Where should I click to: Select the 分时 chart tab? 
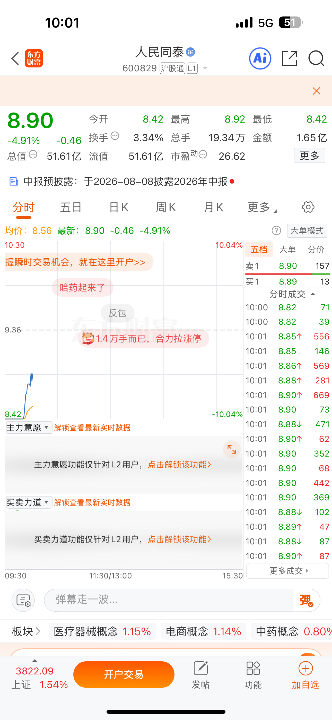pos(23,208)
